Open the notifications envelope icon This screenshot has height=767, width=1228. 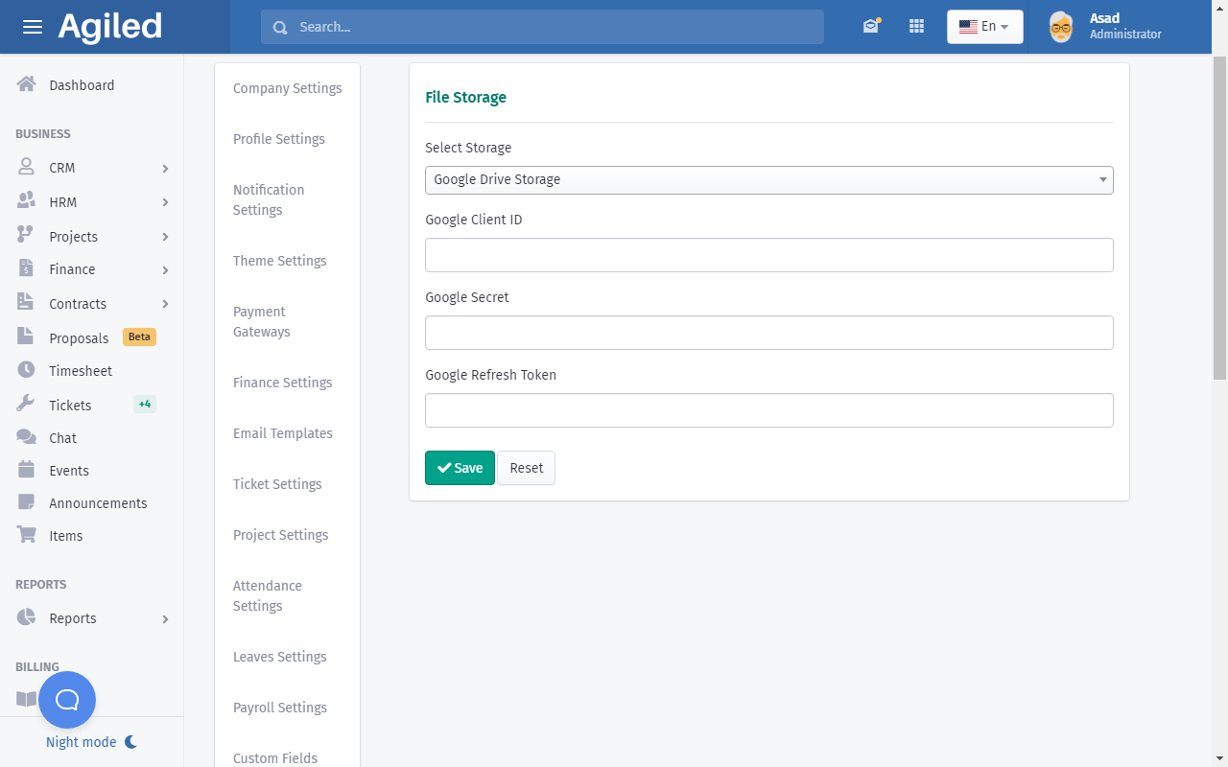870,27
